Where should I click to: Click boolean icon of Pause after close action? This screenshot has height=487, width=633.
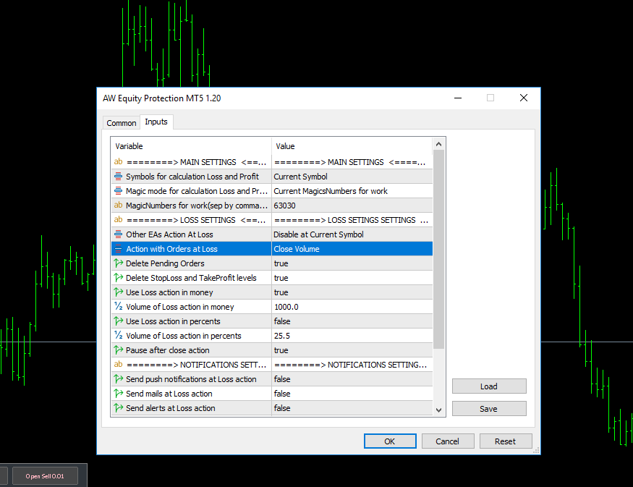(119, 350)
